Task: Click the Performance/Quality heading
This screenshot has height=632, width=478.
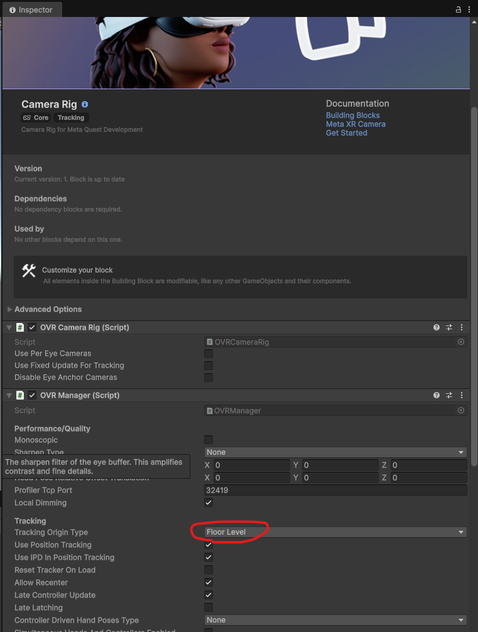Action: click(x=52, y=428)
